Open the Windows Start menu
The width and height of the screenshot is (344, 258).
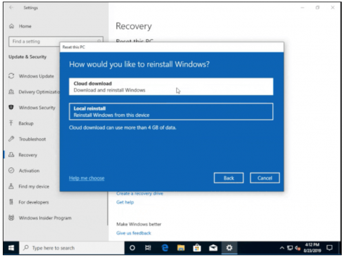coord(11,248)
